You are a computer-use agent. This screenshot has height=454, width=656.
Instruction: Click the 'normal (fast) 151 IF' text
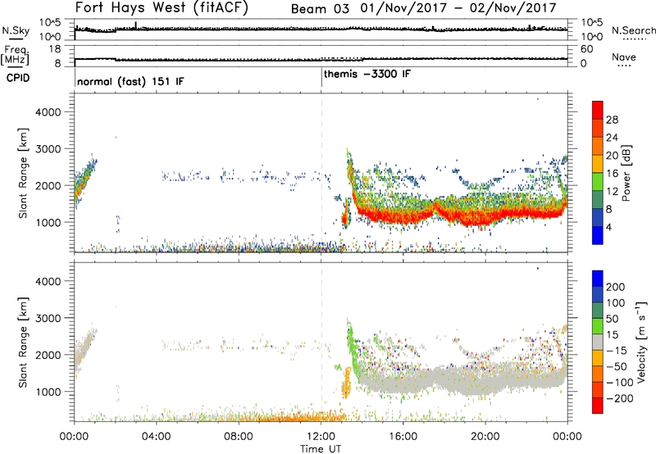point(130,81)
